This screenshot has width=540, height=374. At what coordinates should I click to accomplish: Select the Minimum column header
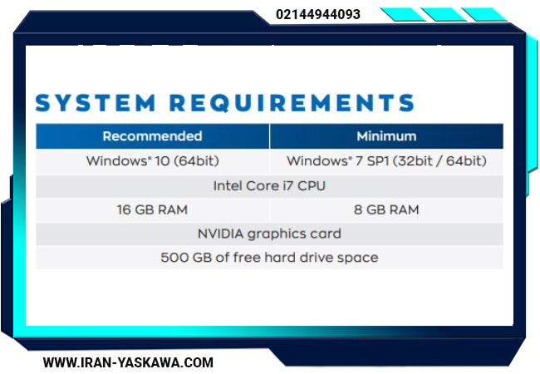[x=386, y=136]
